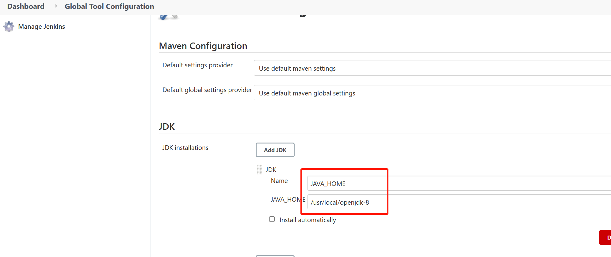This screenshot has width=611, height=257.
Task: Click the Default settings provider label
Action: pos(197,65)
